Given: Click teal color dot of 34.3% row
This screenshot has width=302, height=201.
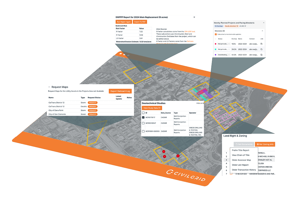Looking at the screenshot, I should pyautogui.click(x=215, y=49).
